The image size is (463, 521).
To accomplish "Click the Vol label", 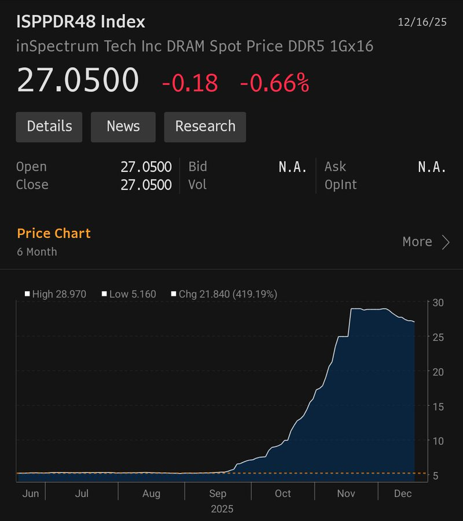I will [x=197, y=185].
